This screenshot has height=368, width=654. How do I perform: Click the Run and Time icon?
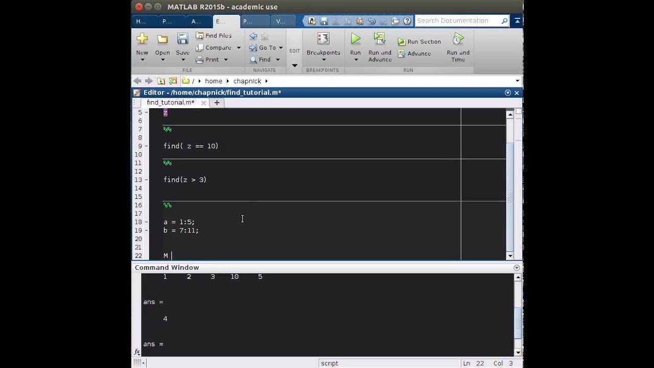tap(458, 39)
